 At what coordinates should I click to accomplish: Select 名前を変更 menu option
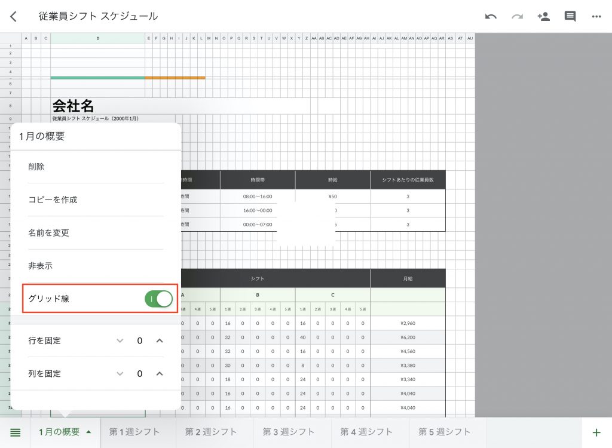click(x=49, y=233)
